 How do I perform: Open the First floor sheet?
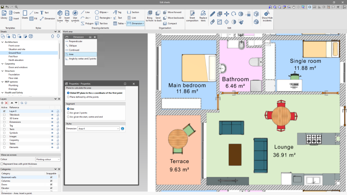13,56
